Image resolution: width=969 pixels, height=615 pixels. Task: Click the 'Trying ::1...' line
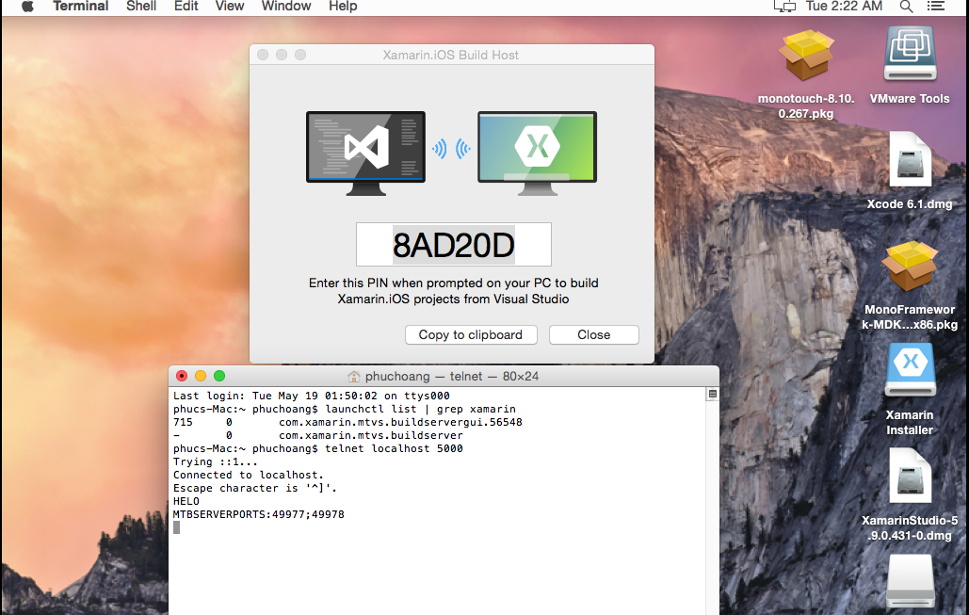[x=215, y=461]
